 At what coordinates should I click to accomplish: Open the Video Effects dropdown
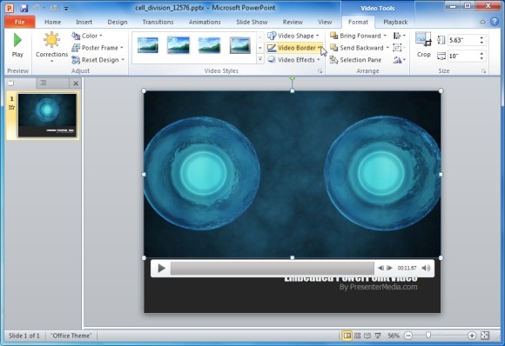[294, 60]
